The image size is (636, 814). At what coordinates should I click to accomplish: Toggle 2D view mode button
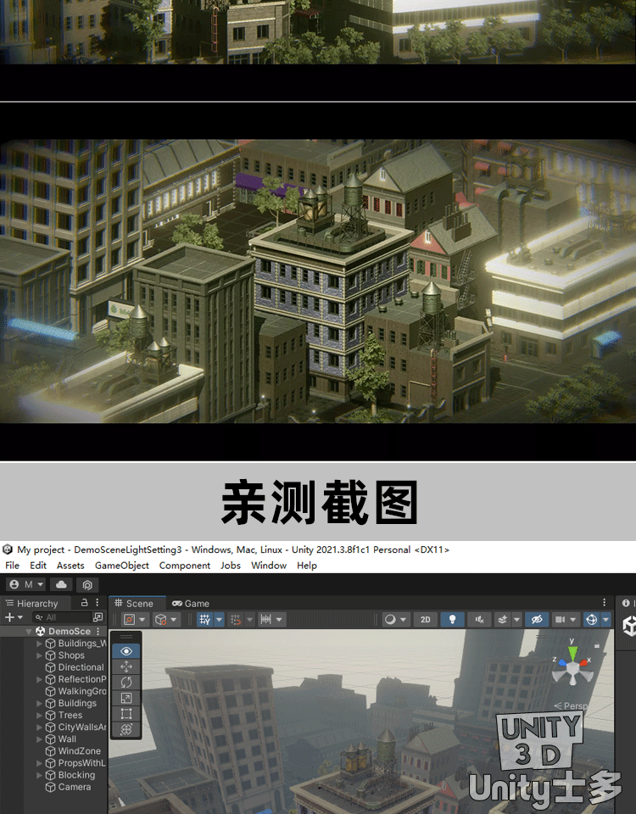[x=425, y=619]
